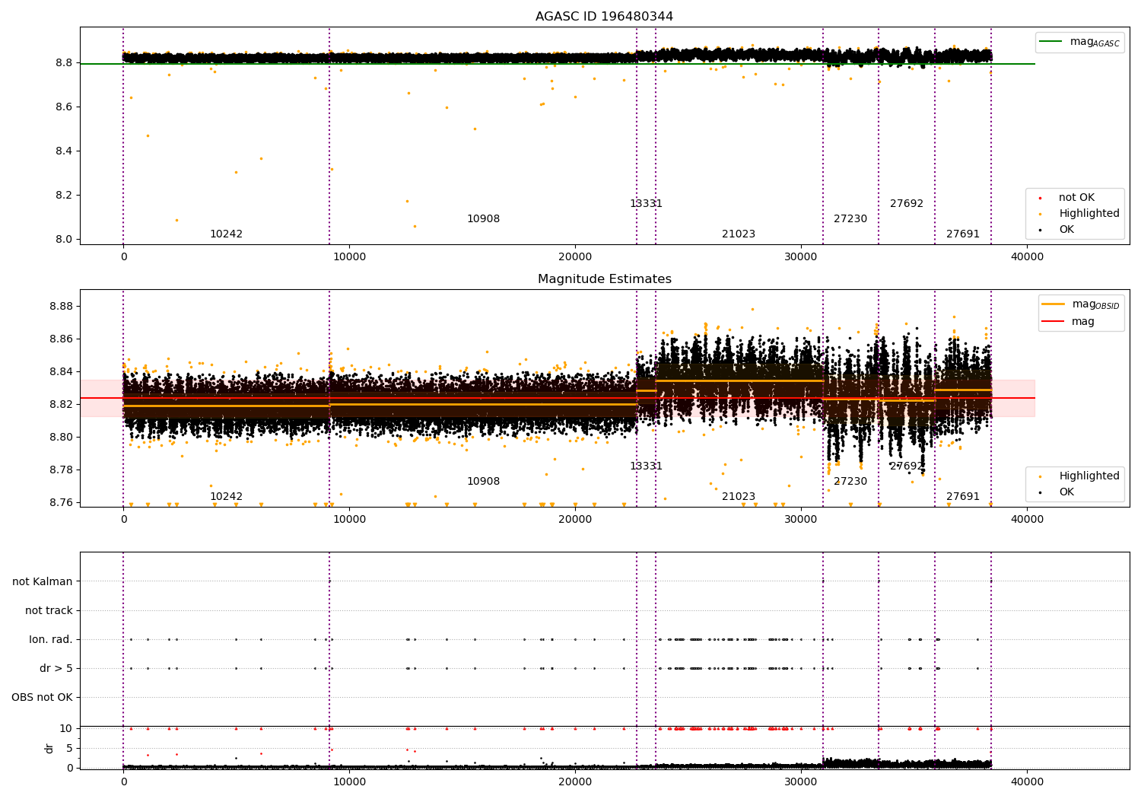This screenshot has height=799, width=1141.
Task: Select 'Highlighted' legend entry in top plot
Action: [1089, 214]
